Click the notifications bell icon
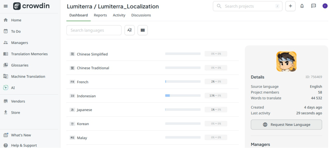334x148 pixels. [x=302, y=6]
